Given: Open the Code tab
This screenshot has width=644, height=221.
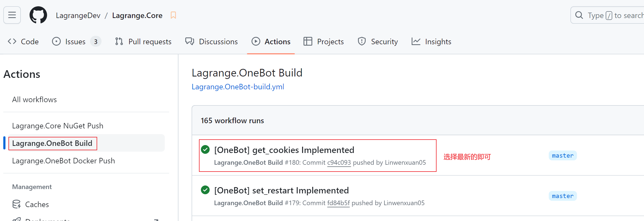Looking at the screenshot, I should (23, 42).
